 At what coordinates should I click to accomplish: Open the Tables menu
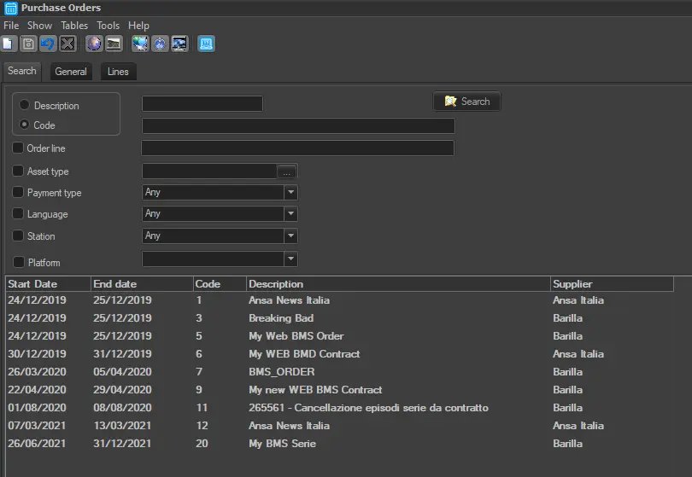click(x=73, y=26)
